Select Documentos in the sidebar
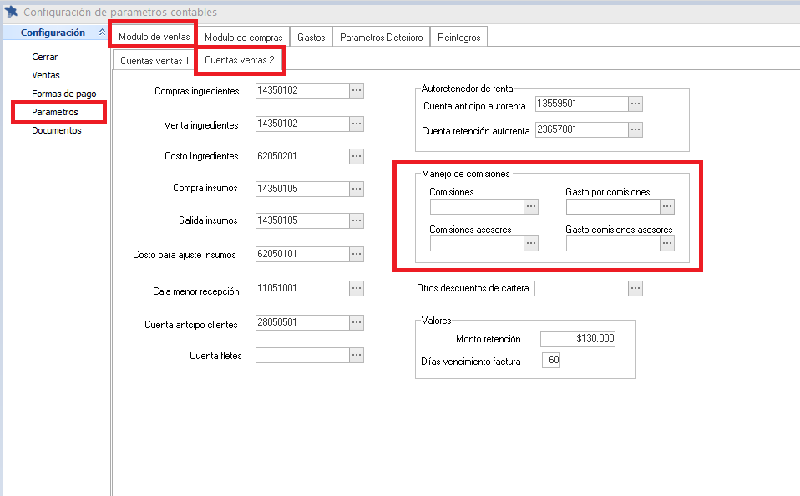This screenshot has width=800, height=496. tap(57, 130)
